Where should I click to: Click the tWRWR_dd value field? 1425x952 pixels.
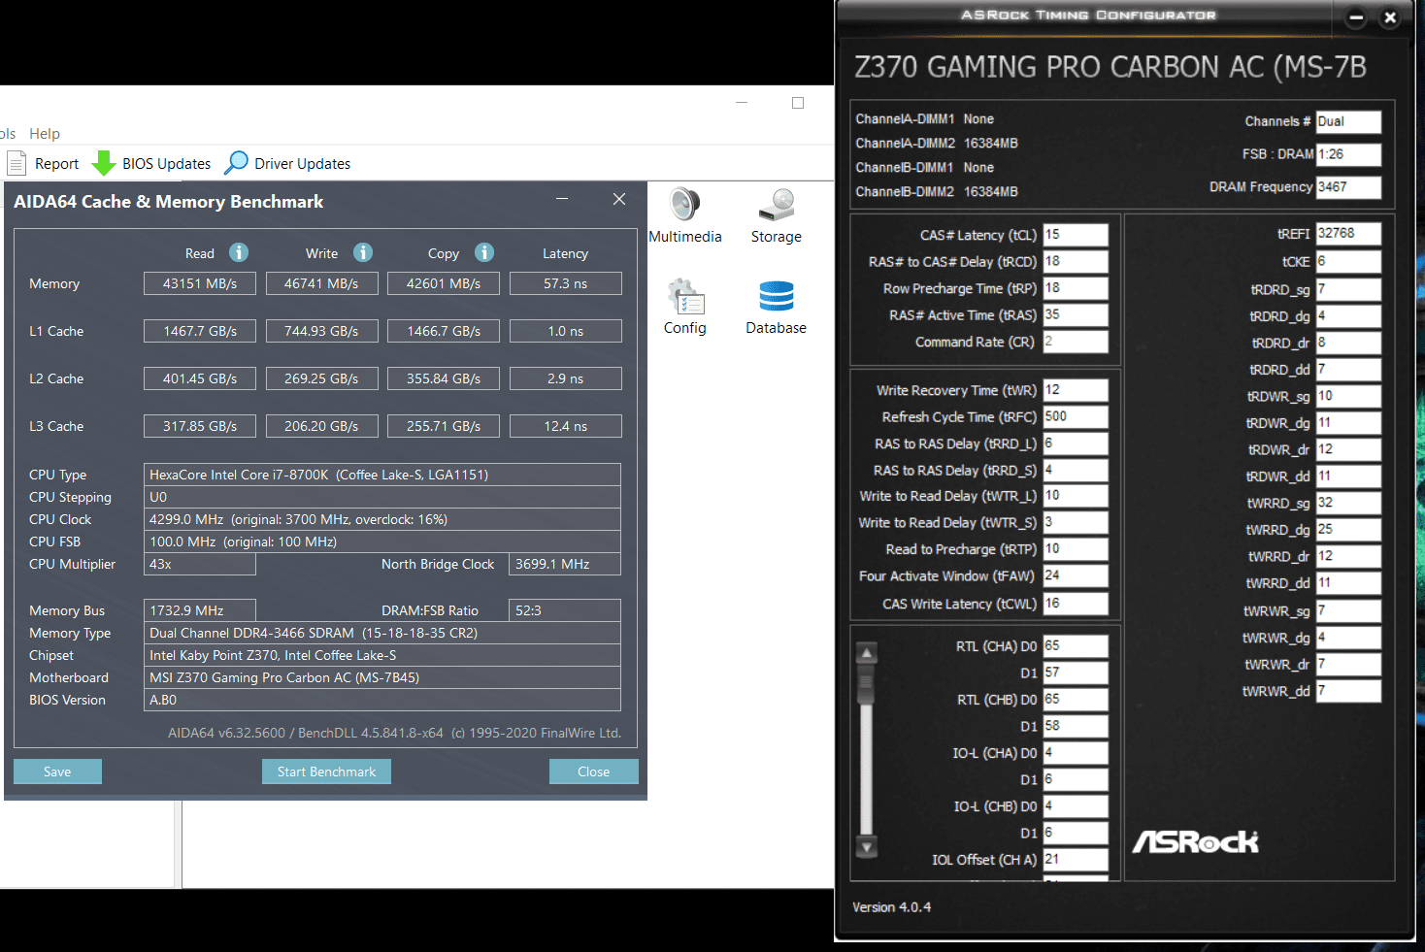[1348, 691]
